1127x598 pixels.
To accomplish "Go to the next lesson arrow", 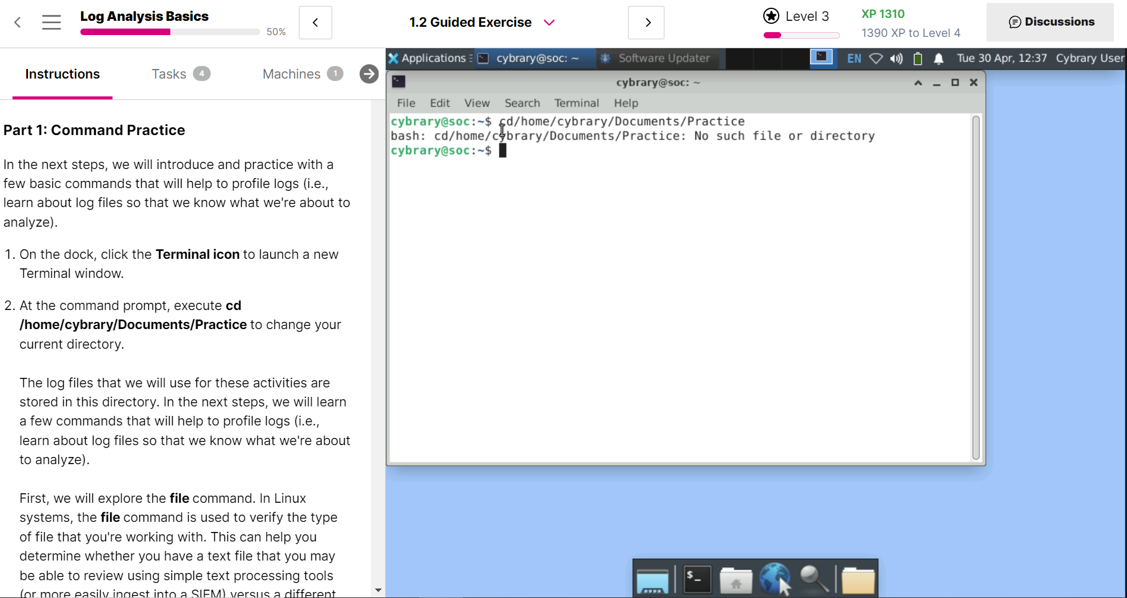I will coord(647,23).
